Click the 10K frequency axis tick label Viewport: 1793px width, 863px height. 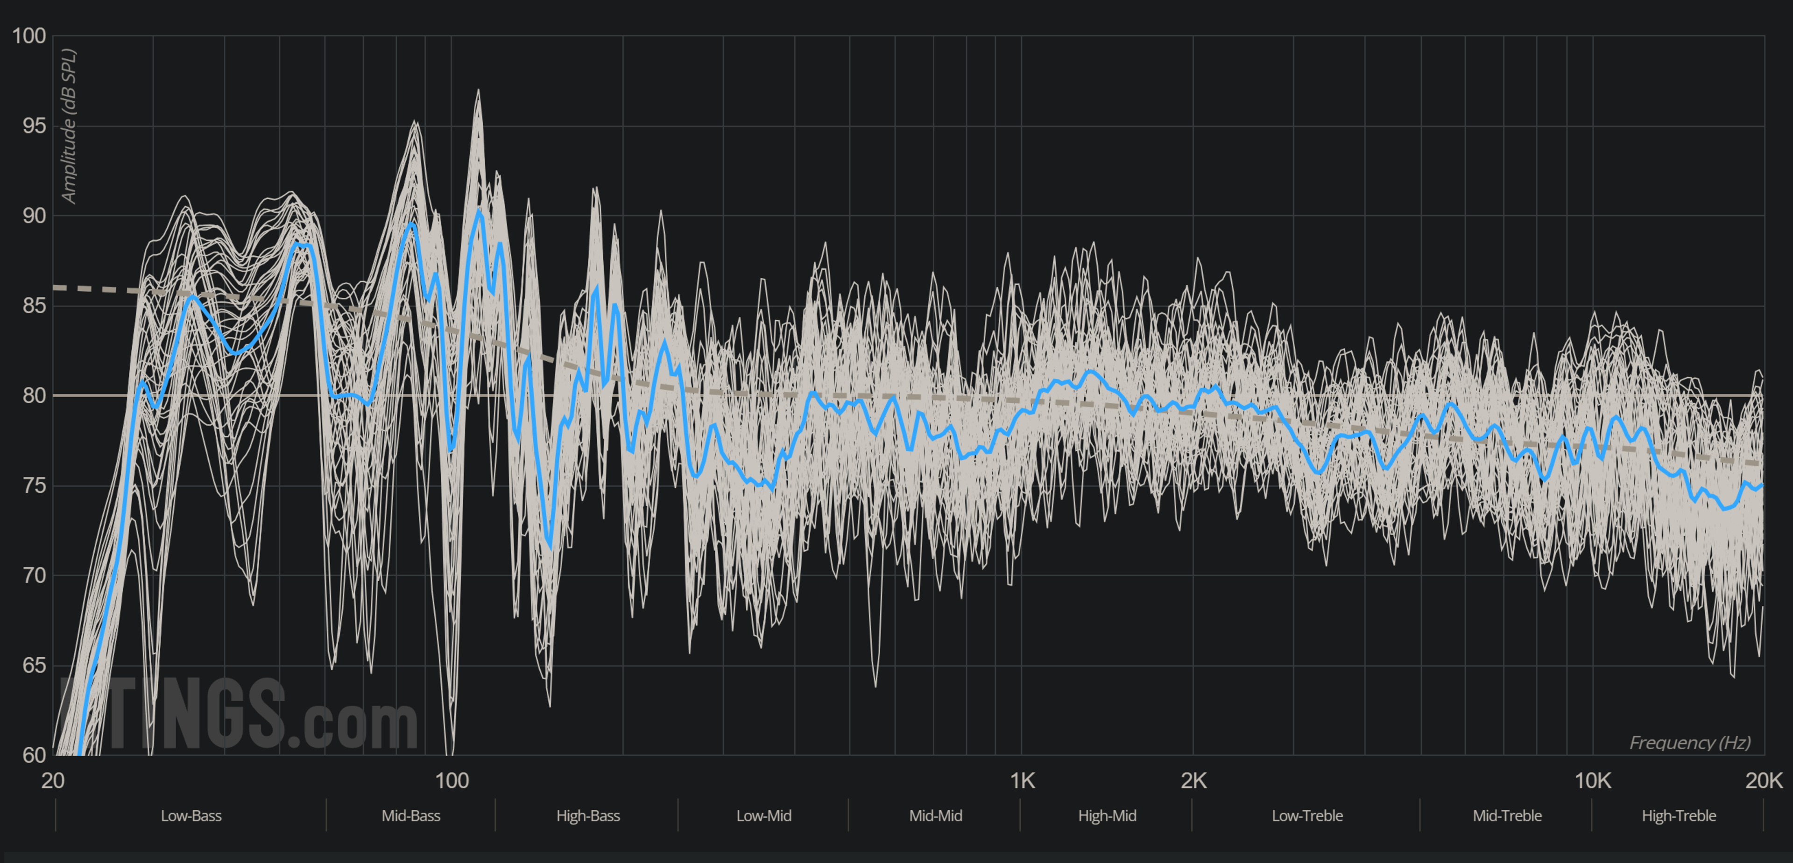click(x=1592, y=781)
